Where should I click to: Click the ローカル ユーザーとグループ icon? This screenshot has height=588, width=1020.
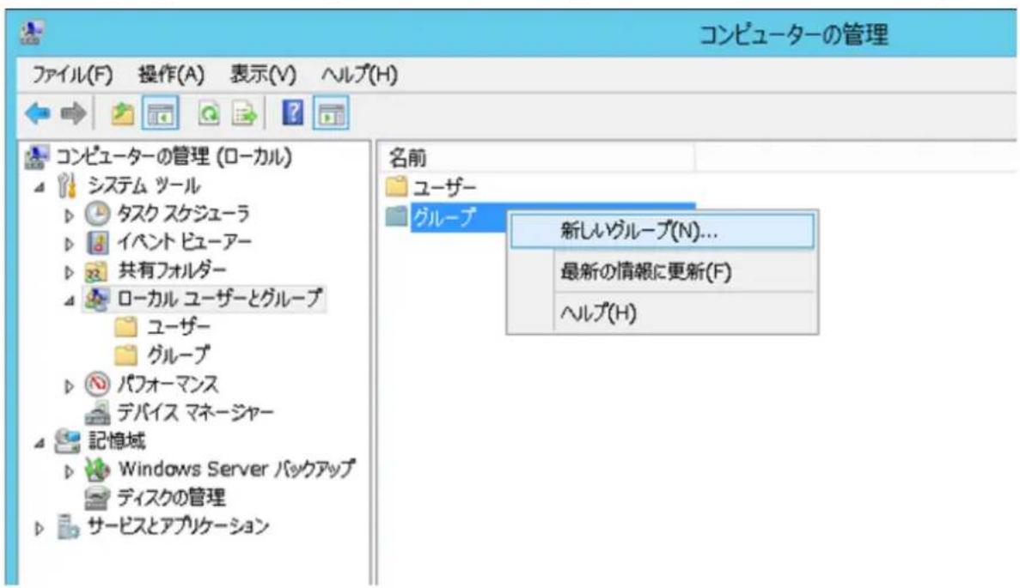[x=97, y=299]
